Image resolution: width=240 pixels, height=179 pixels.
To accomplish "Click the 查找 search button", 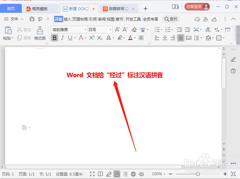I will (171, 19).
